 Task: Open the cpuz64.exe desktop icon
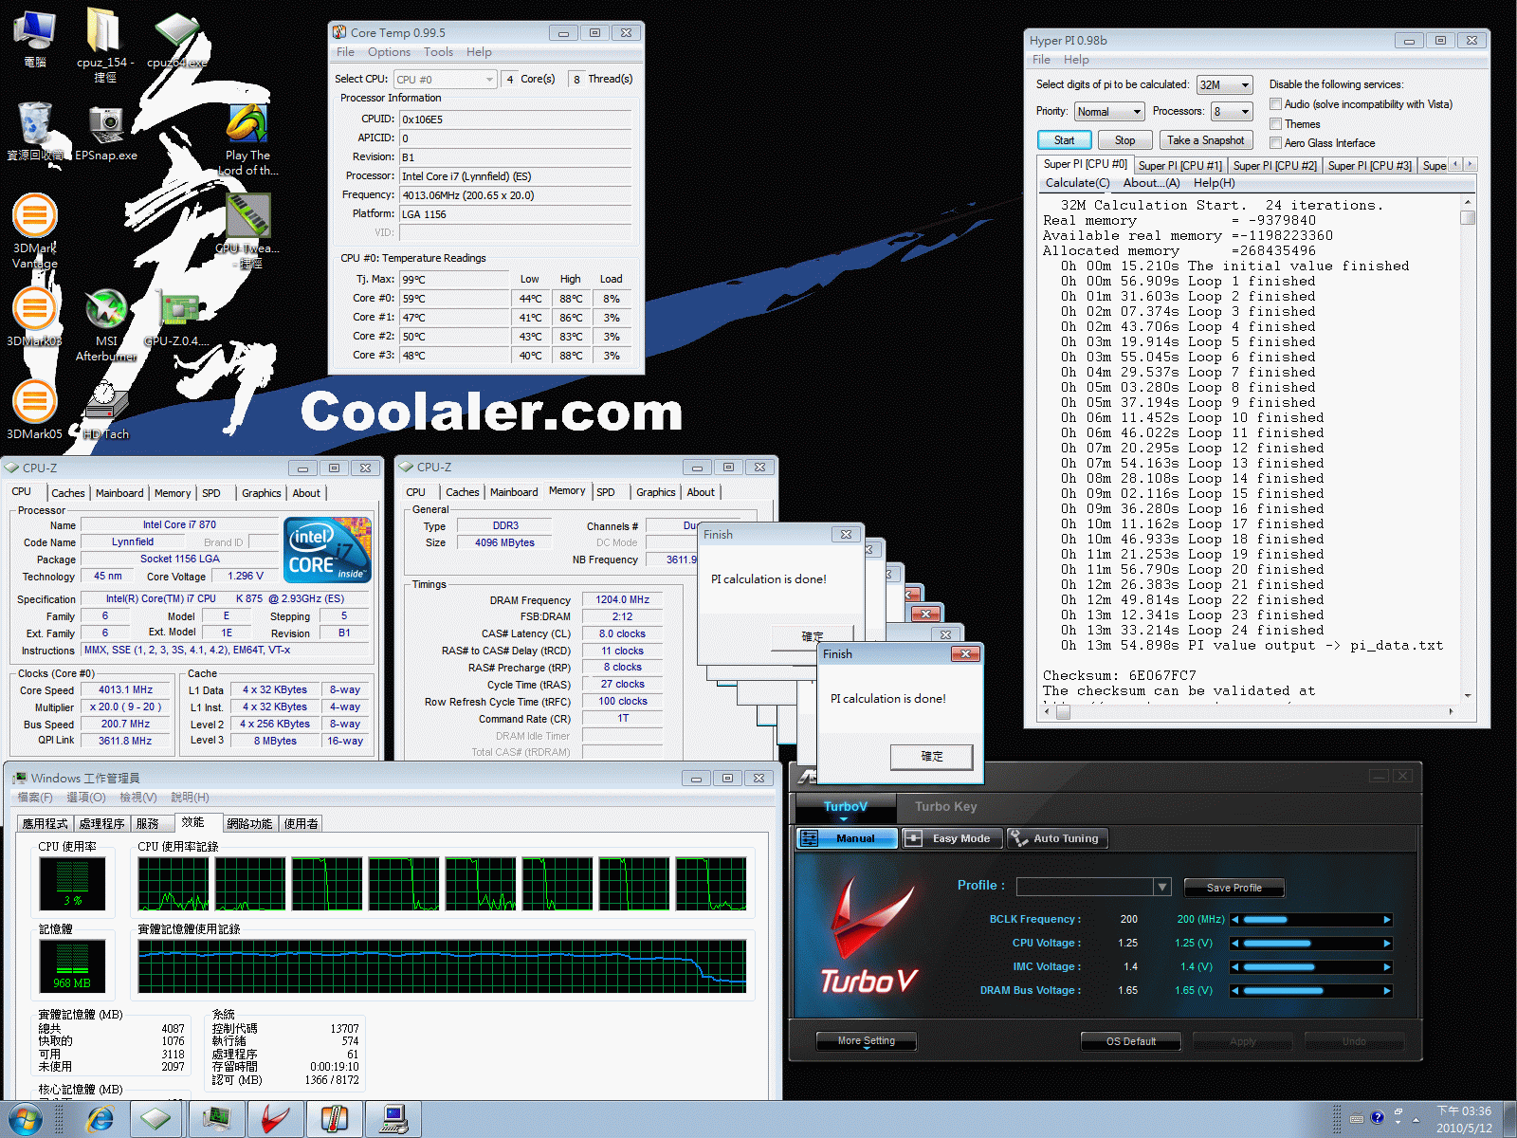tap(177, 41)
